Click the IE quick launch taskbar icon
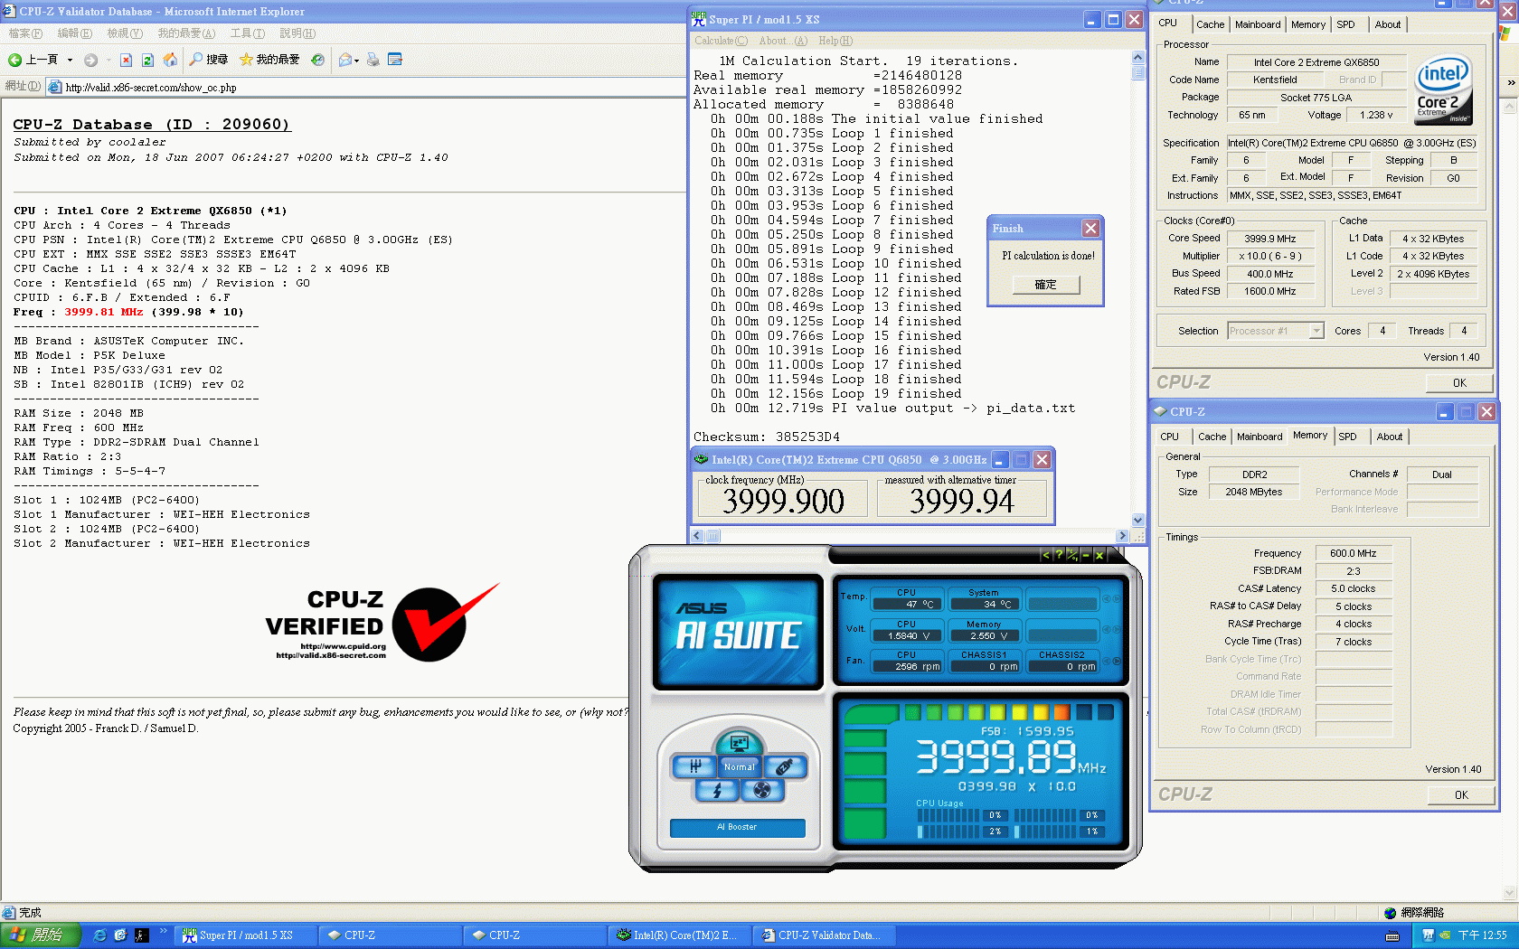This screenshot has width=1519, height=949. tap(99, 935)
